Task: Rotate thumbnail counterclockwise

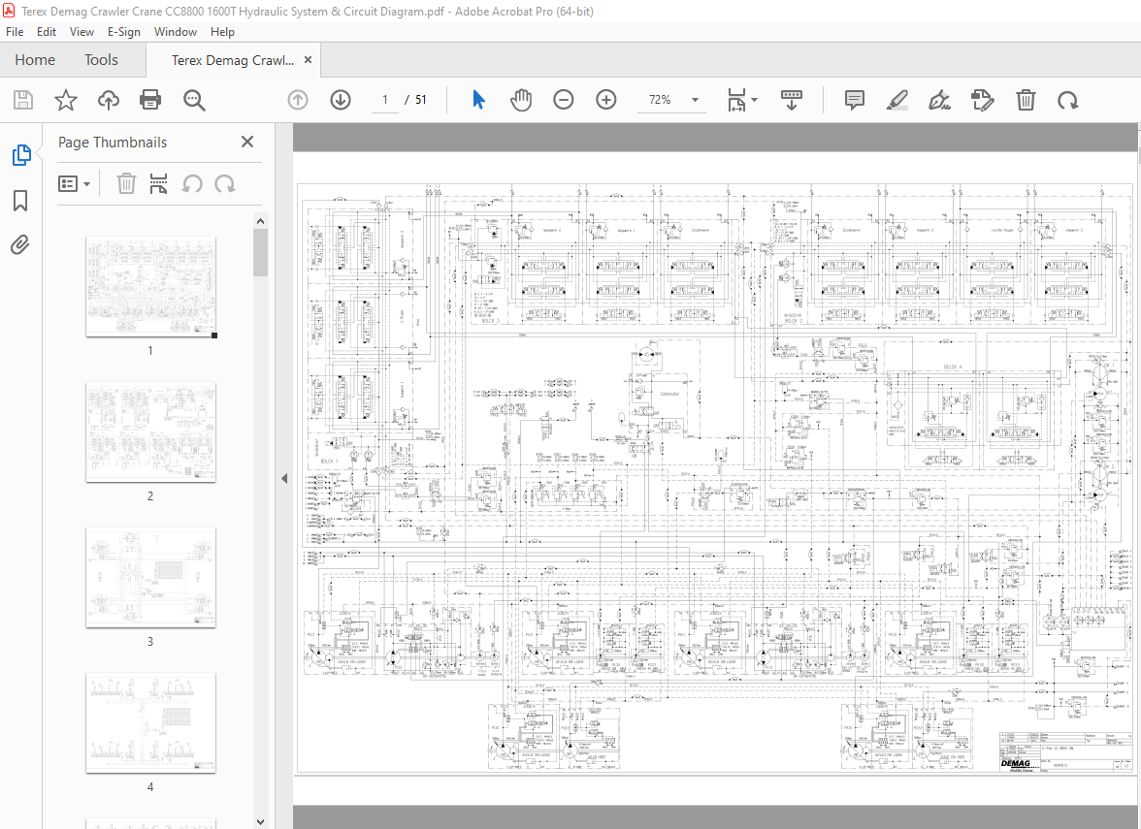Action: pos(192,184)
